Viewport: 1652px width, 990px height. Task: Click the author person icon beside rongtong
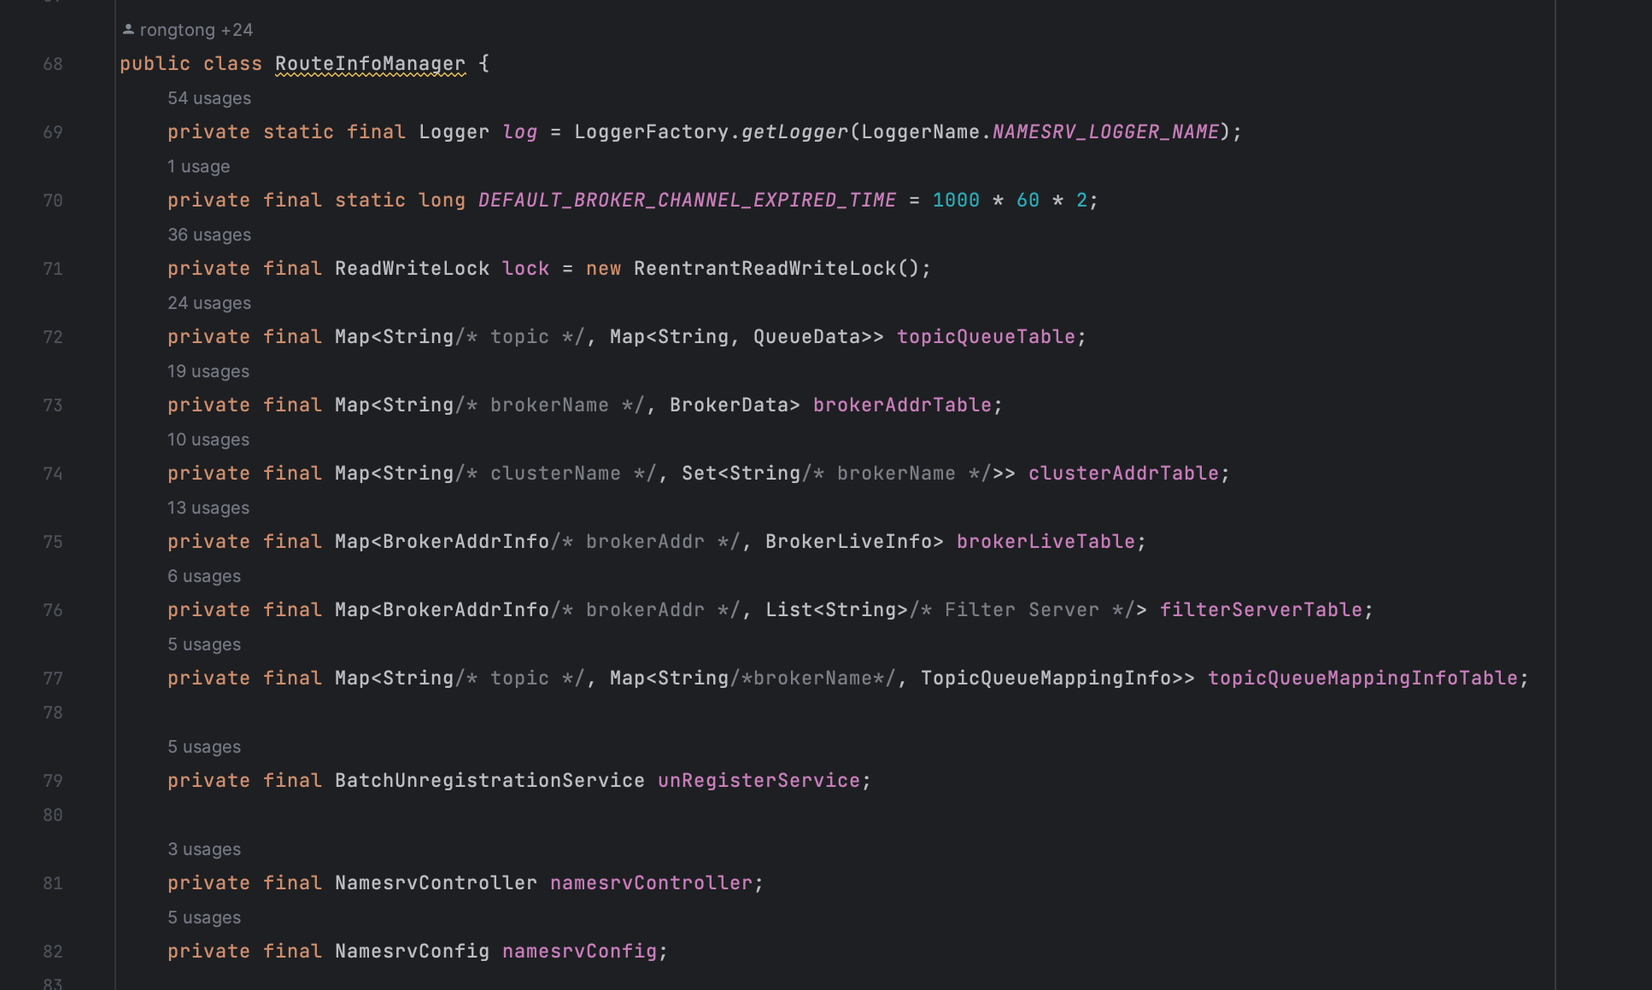pyautogui.click(x=128, y=30)
